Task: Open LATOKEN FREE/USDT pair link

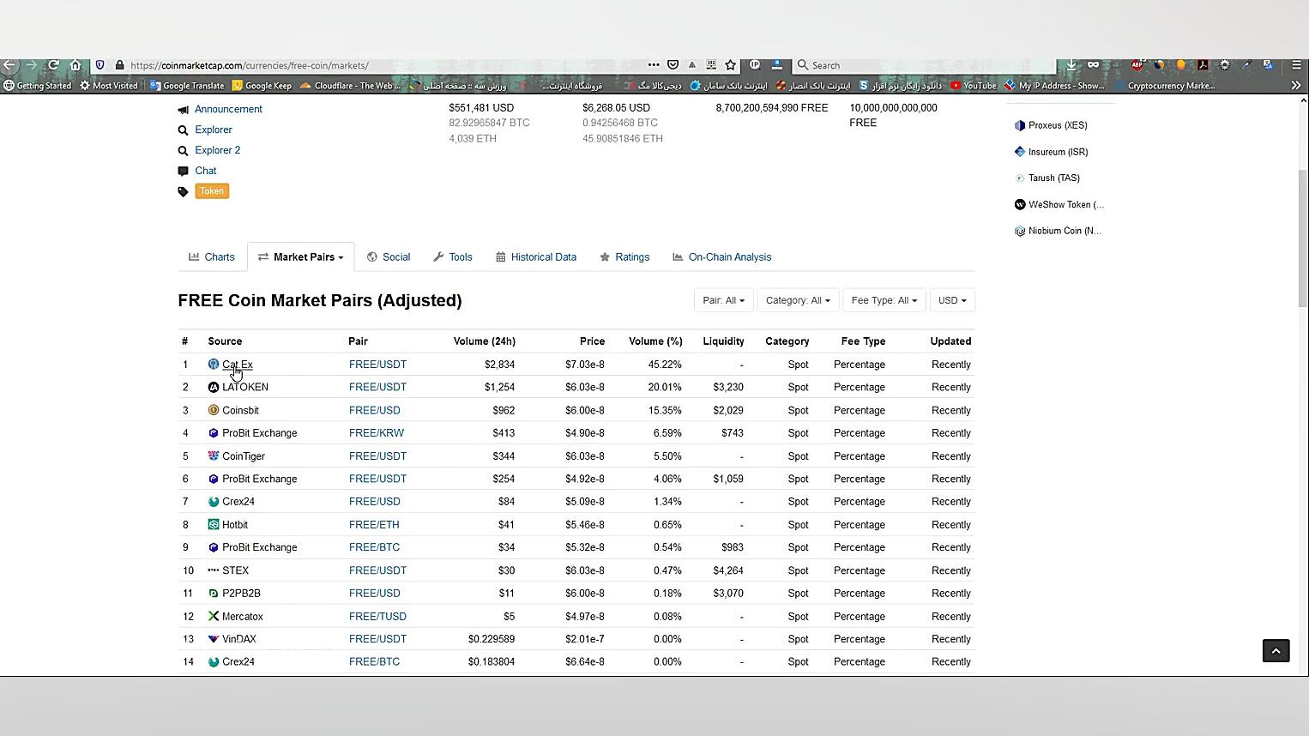Action: pos(377,388)
